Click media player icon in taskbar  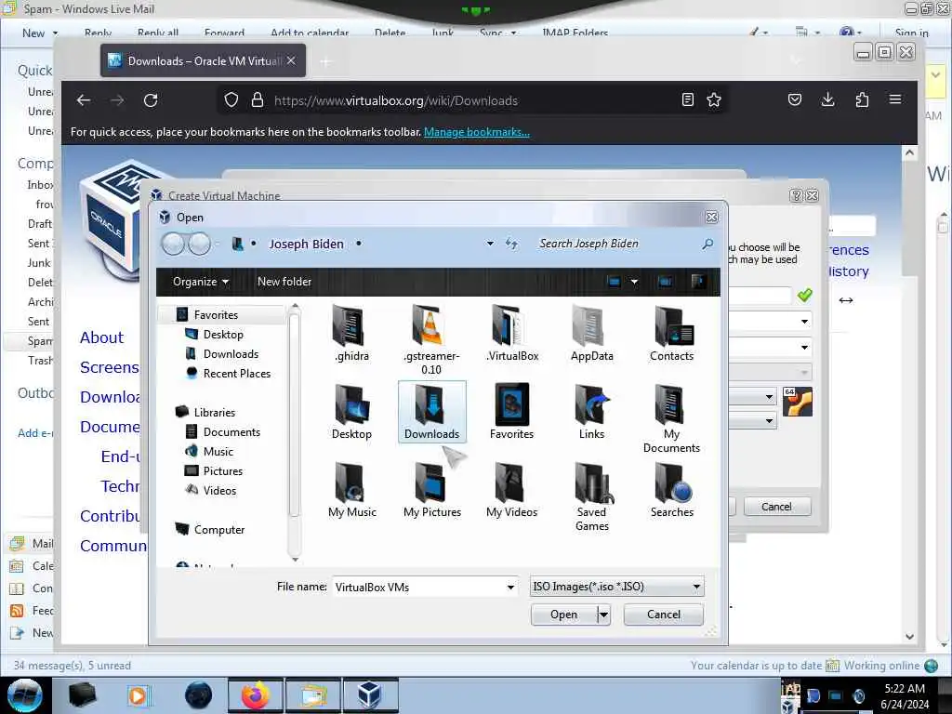pos(139,695)
